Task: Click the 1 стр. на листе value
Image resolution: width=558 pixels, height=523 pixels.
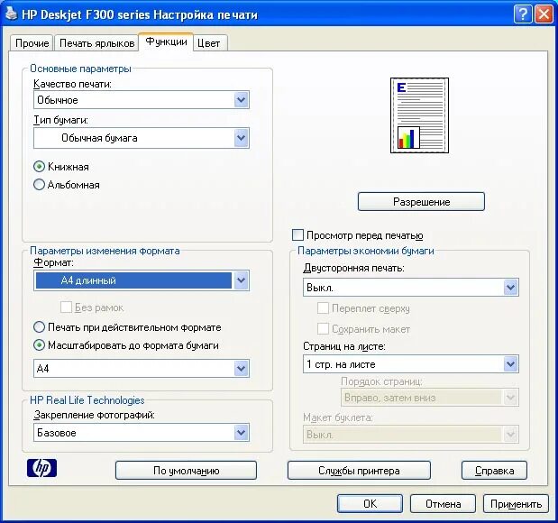Action: (341, 364)
